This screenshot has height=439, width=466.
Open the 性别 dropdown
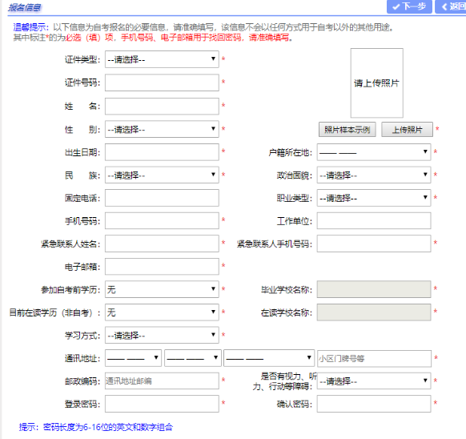coord(162,129)
